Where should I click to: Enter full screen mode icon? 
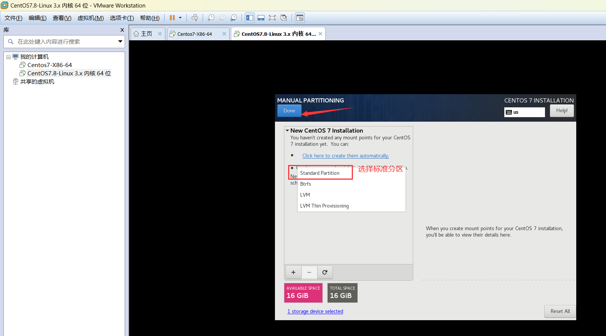tap(272, 18)
